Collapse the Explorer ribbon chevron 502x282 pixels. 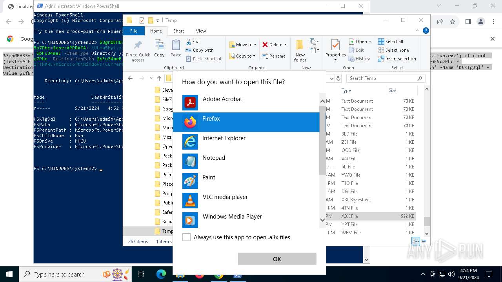pos(418,31)
